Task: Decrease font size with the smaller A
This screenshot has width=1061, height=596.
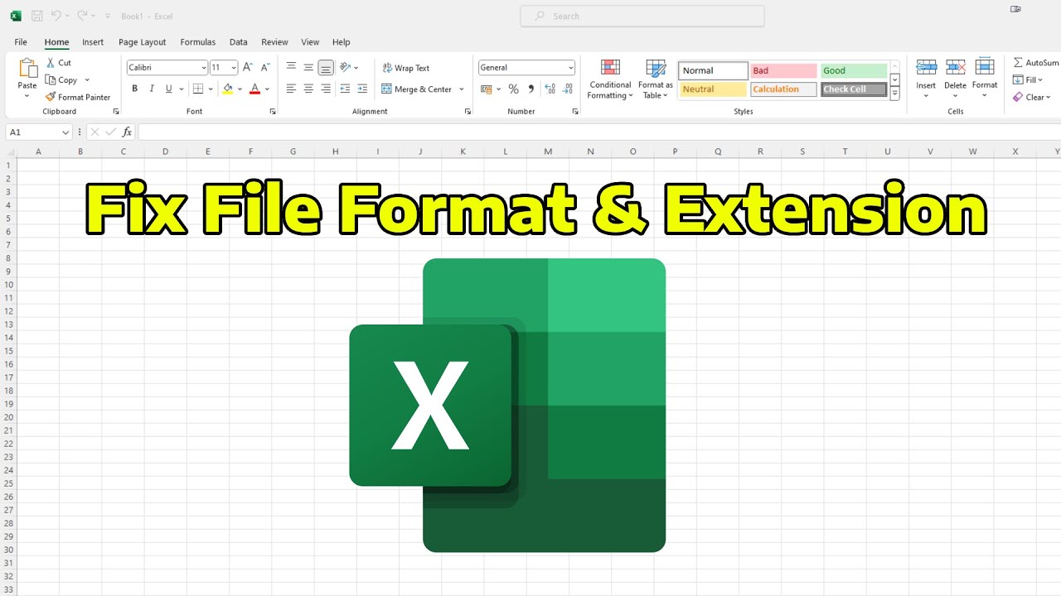Action: tap(265, 68)
